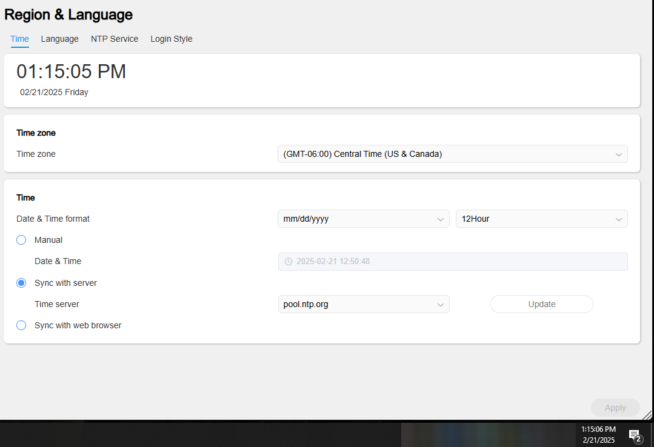Image resolution: width=654 pixels, height=447 pixels.
Task: Open the 12Hour time format dropdown
Action: click(542, 219)
